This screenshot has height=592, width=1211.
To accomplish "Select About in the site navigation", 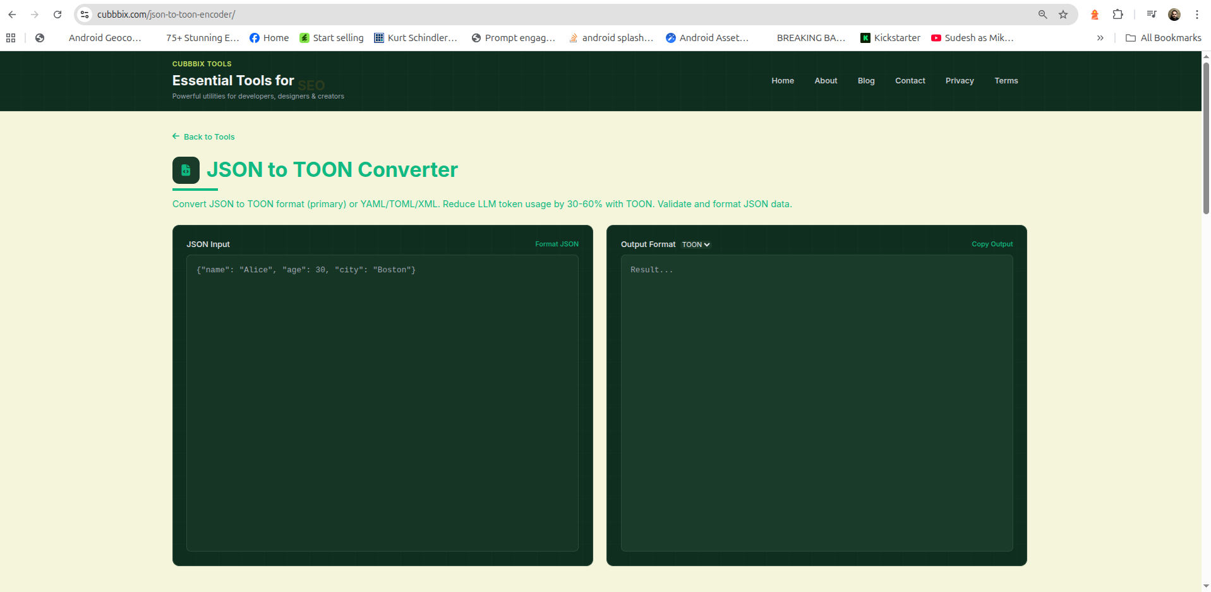I will [826, 81].
